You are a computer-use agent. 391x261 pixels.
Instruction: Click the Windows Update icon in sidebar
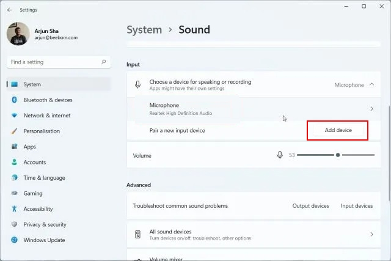[14, 240]
